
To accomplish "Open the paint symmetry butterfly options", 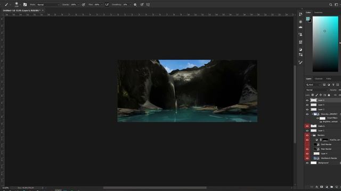I will pos(148,5).
